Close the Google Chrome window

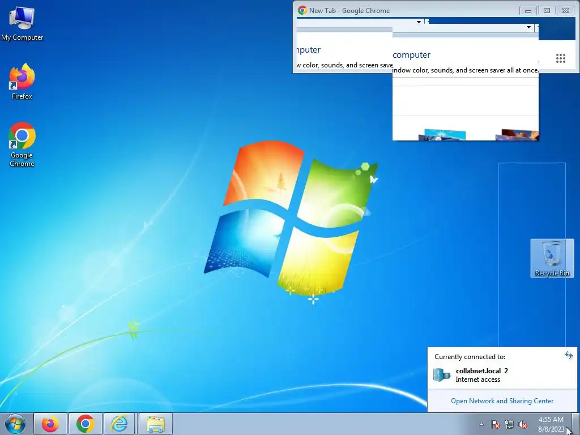click(566, 11)
